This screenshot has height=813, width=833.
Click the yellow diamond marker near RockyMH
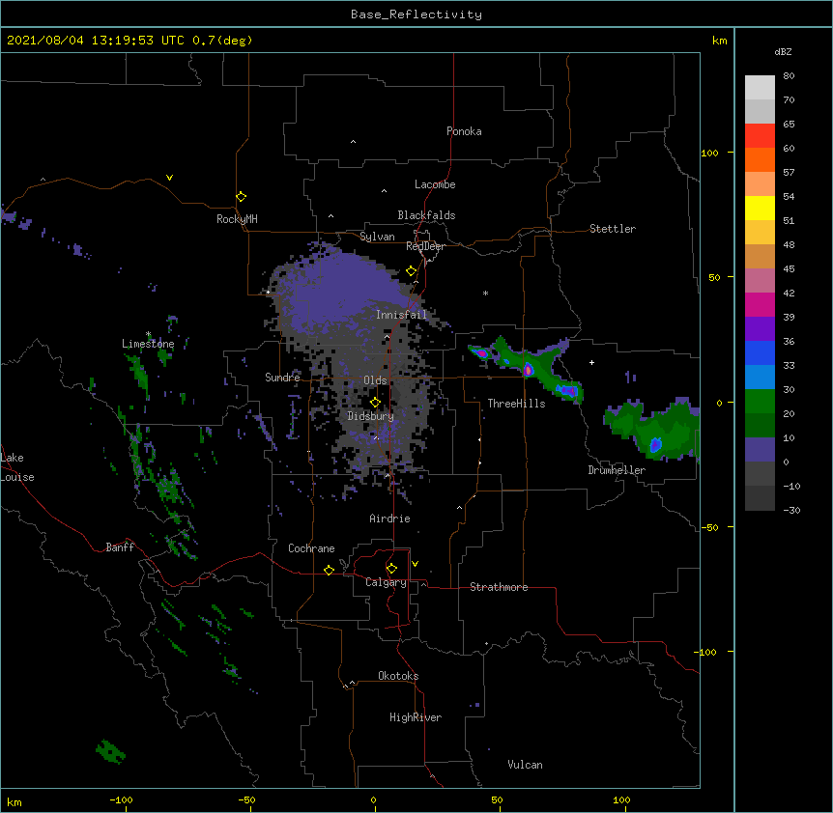[242, 197]
